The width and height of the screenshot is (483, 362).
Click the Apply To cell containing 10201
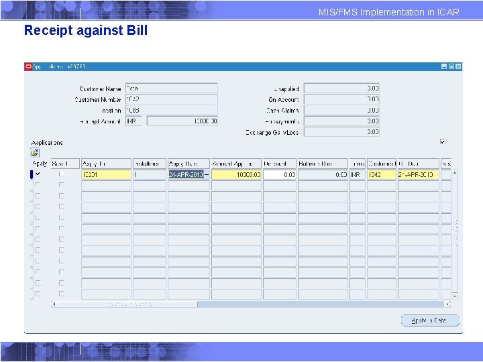tap(106, 175)
